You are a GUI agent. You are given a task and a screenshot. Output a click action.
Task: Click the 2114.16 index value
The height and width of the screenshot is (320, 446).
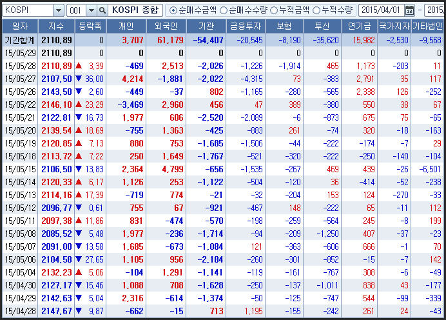[56, 195]
